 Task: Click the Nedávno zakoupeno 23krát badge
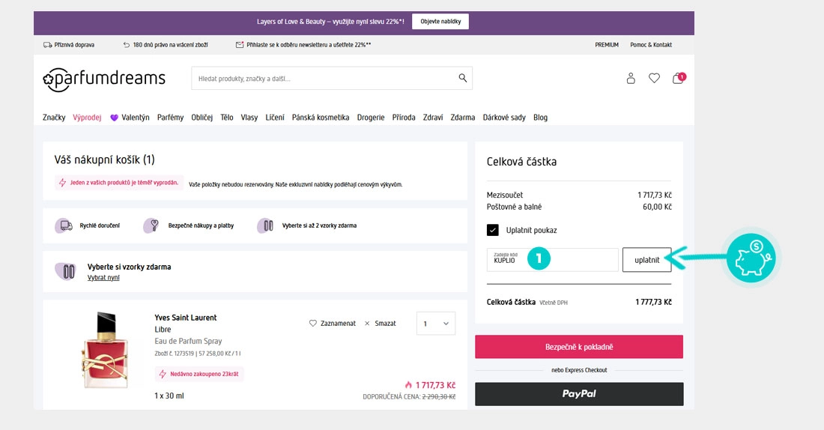pyautogui.click(x=199, y=374)
